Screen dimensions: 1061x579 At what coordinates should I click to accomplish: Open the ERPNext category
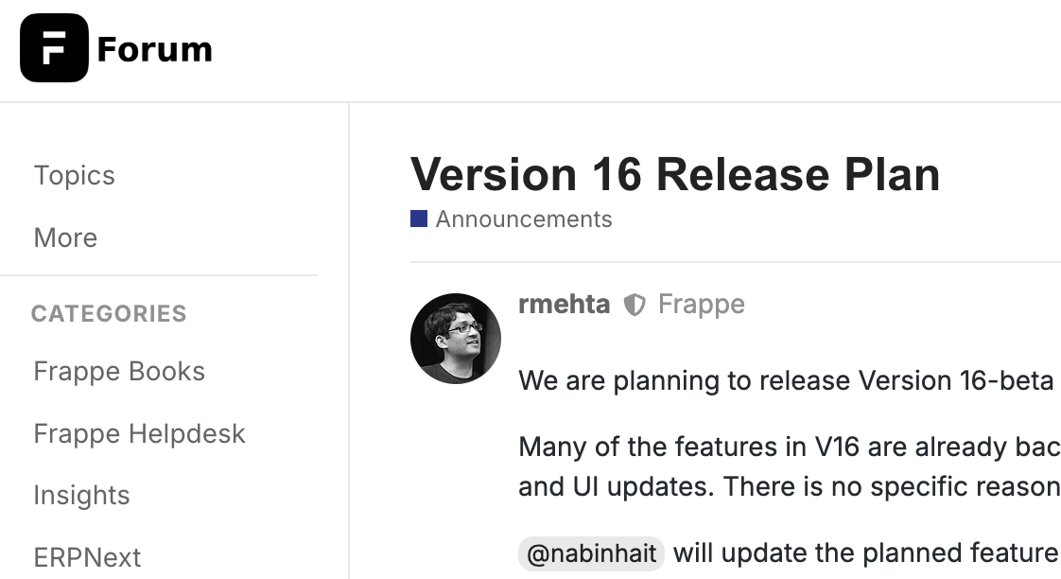[87, 556]
